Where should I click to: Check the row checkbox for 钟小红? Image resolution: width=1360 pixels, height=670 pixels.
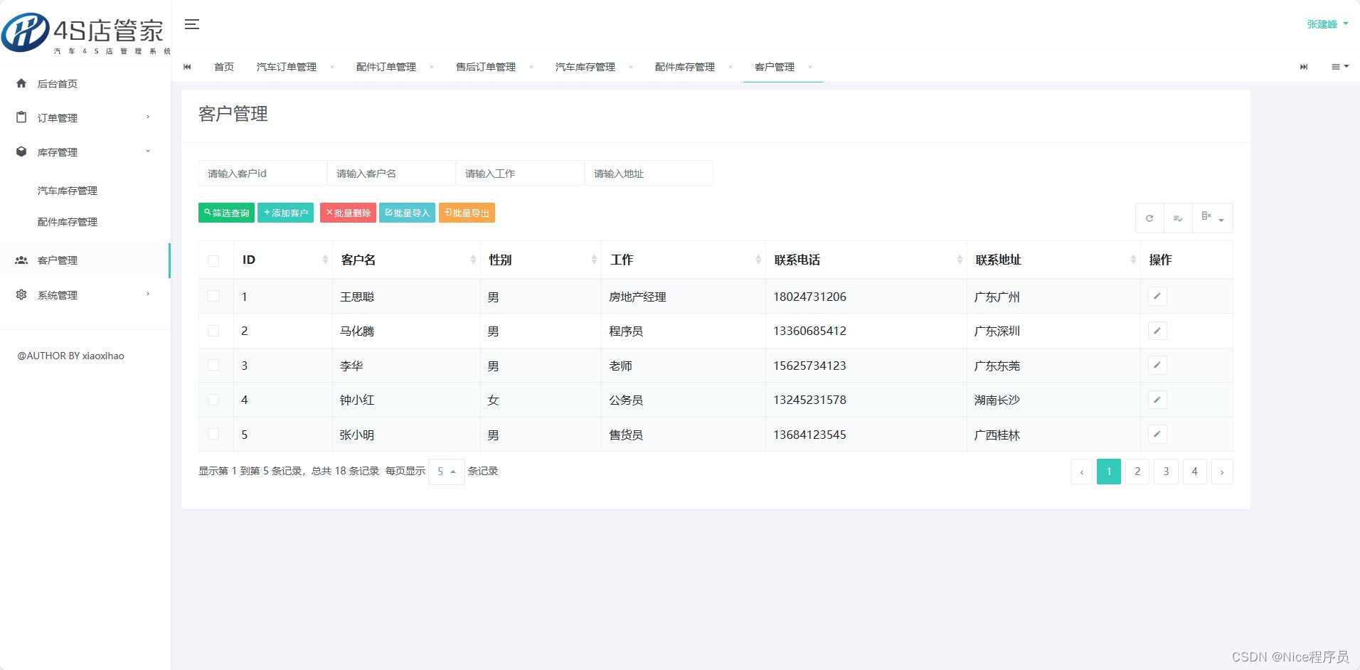(x=213, y=400)
